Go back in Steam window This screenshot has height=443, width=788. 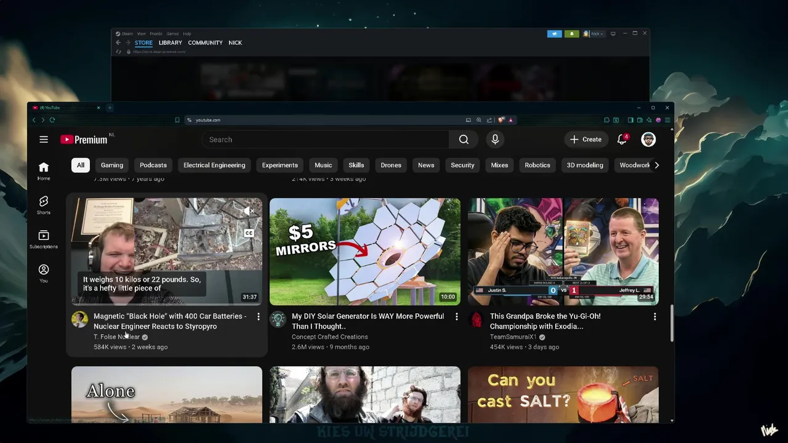click(x=118, y=42)
